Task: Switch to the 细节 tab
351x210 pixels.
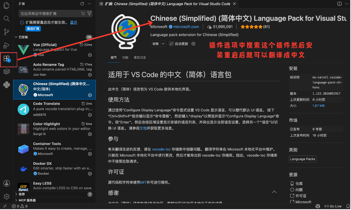Action: pyautogui.click(x=114, y=58)
